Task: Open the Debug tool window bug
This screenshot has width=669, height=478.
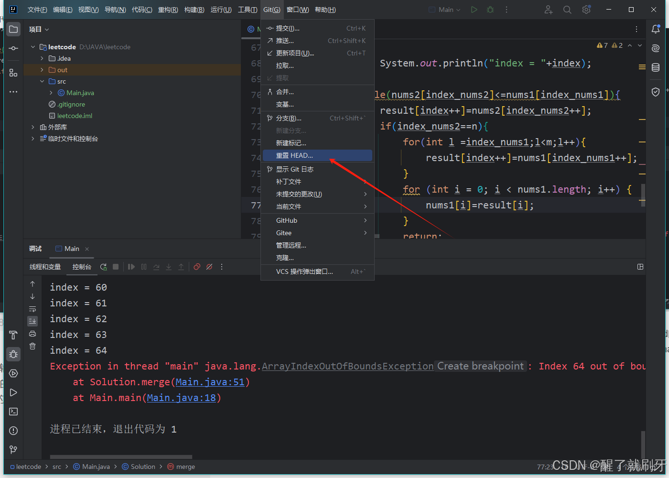Action: pos(13,354)
